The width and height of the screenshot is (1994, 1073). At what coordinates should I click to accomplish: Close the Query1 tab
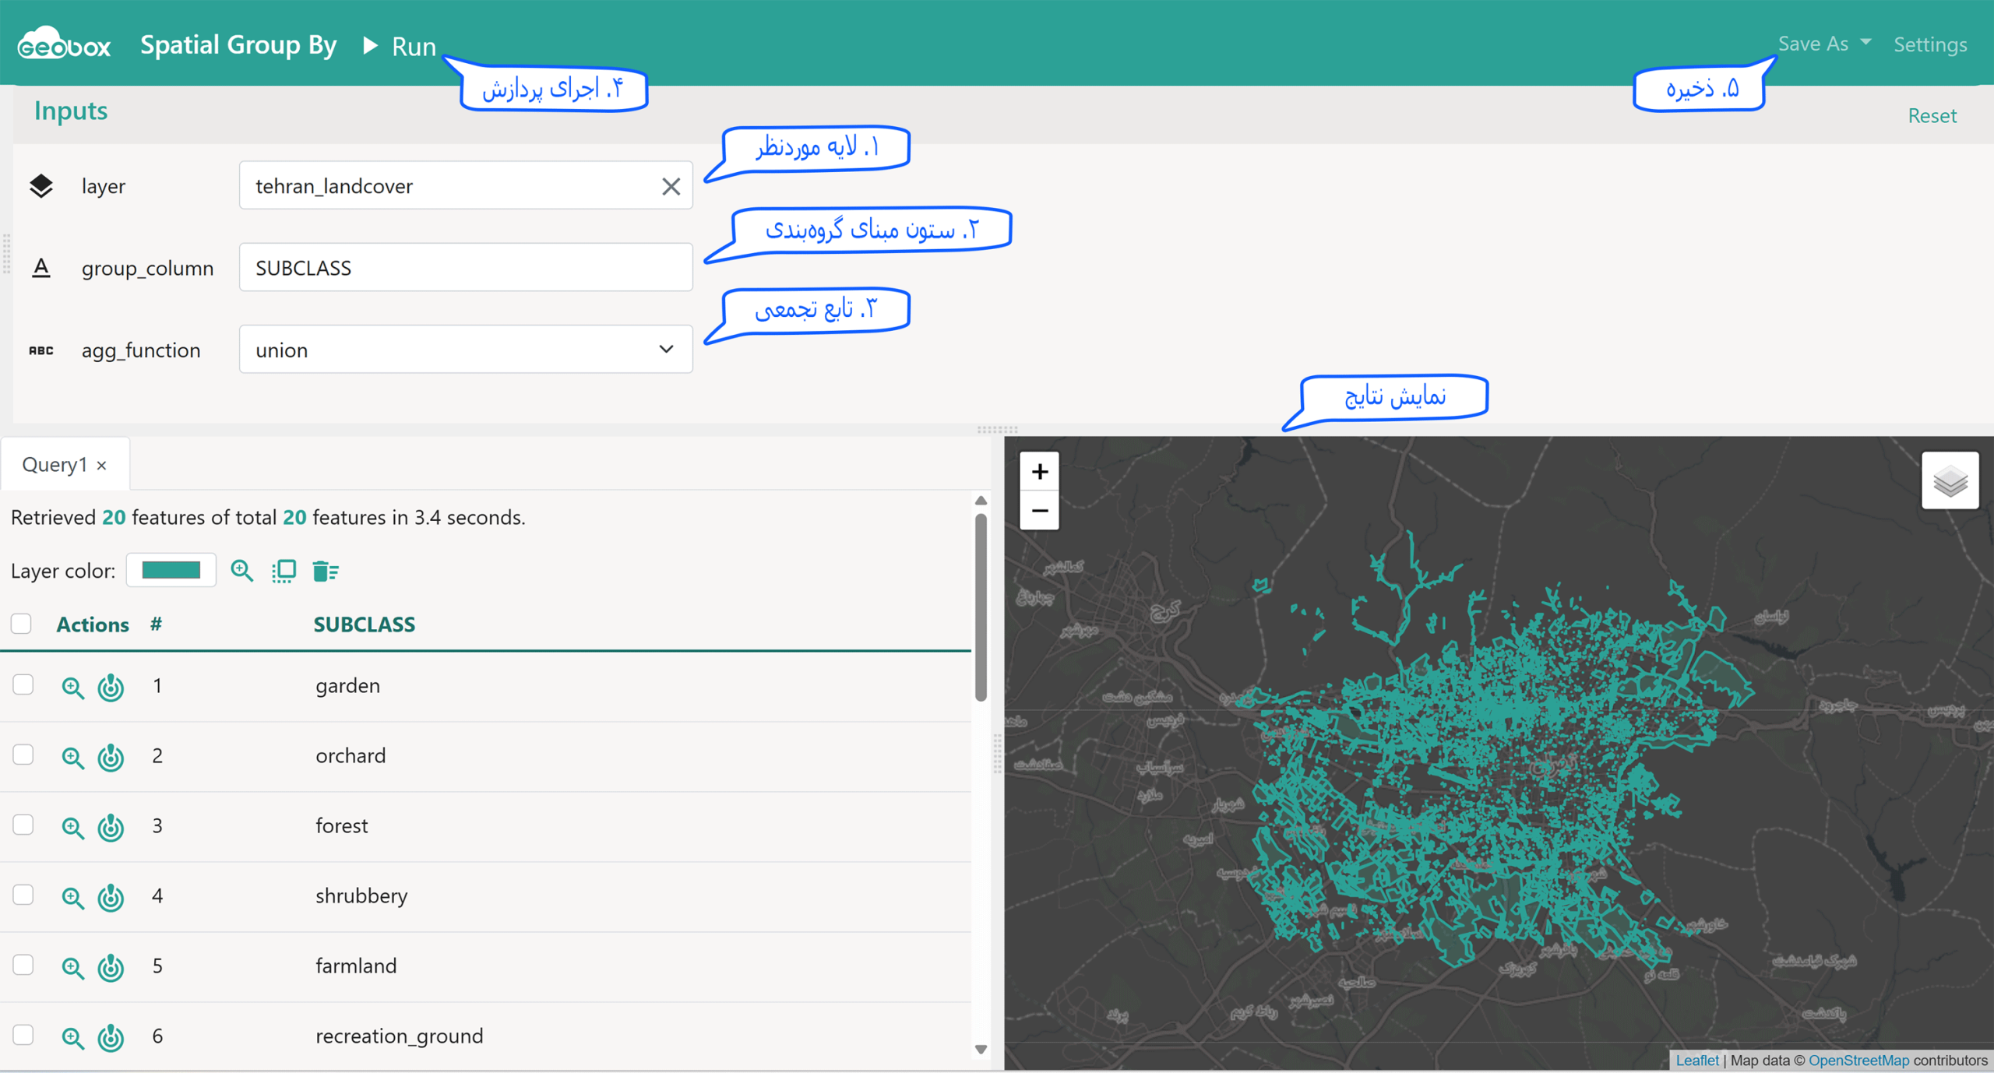[x=102, y=466]
